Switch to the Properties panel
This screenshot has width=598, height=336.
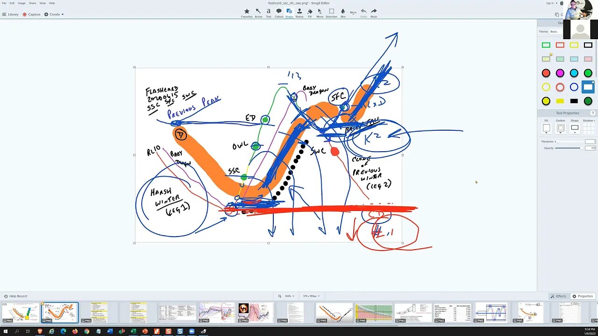pos(583,296)
